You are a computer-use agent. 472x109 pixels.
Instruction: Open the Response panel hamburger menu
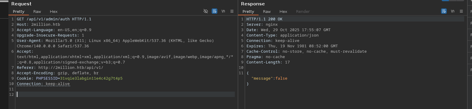(x=461, y=11)
